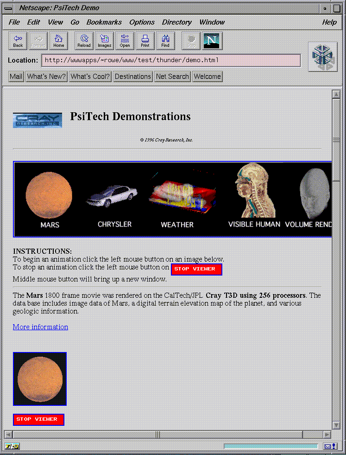This screenshot has width=346, height=455.
Task: Open the Directory menu
Action: click(177, 22)
